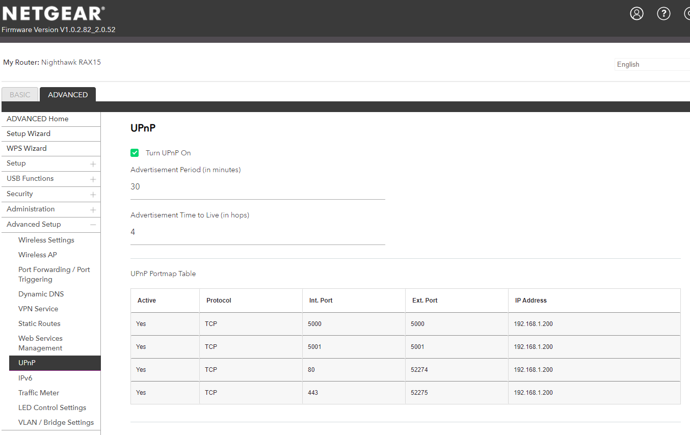The height and width of the screenshot is (435, 690).
Task: Collapse Advanced Setup with minus icon
Action: pos(93,225)
